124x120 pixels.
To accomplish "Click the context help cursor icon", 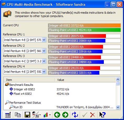I will (103, 115).
